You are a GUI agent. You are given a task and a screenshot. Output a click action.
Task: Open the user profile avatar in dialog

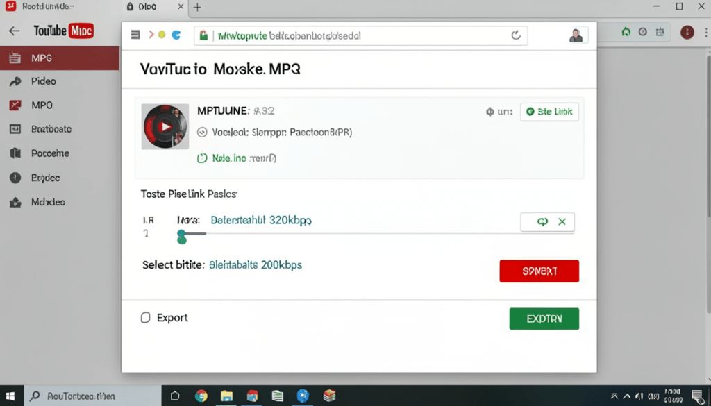pyautogui.click(x=576, y=35)
